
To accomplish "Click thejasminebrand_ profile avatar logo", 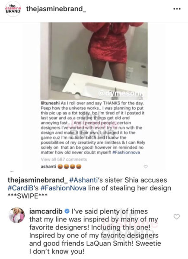I will click(13, 9).
